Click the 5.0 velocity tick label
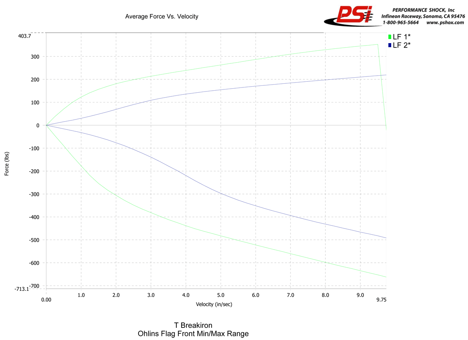The image size is (468, 340). 221,294
